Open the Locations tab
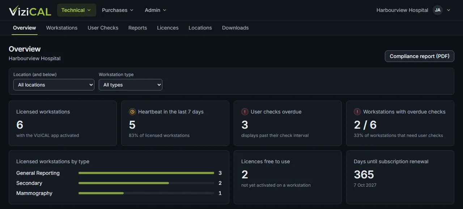 (200, 28)
